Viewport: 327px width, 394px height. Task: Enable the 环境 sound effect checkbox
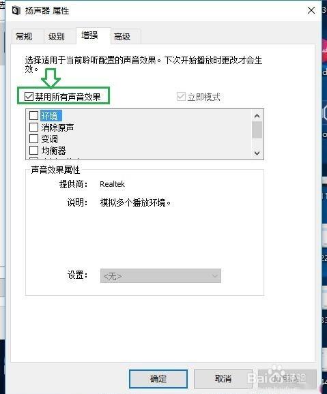(33, 116)
